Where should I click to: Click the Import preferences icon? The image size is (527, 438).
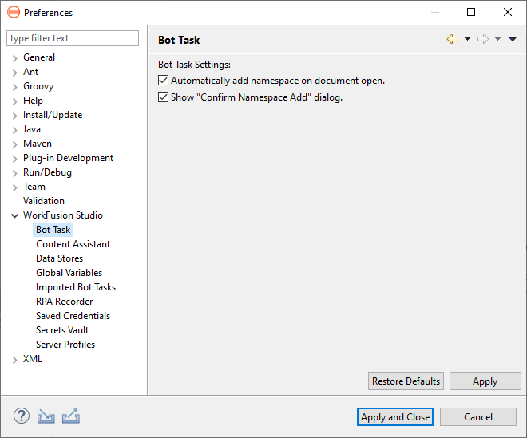pyautogui.click(x=46, y=416)
